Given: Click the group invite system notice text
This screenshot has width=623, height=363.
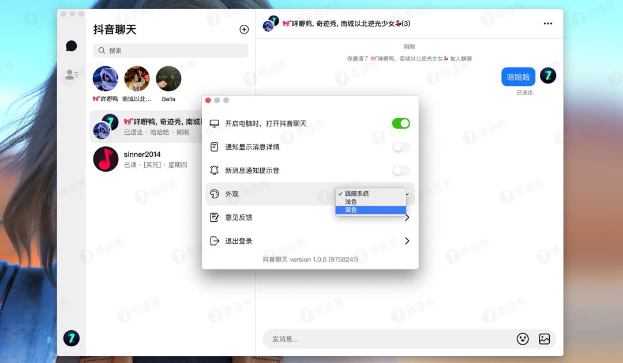Looking at the screenshot, I should (409, 59).
